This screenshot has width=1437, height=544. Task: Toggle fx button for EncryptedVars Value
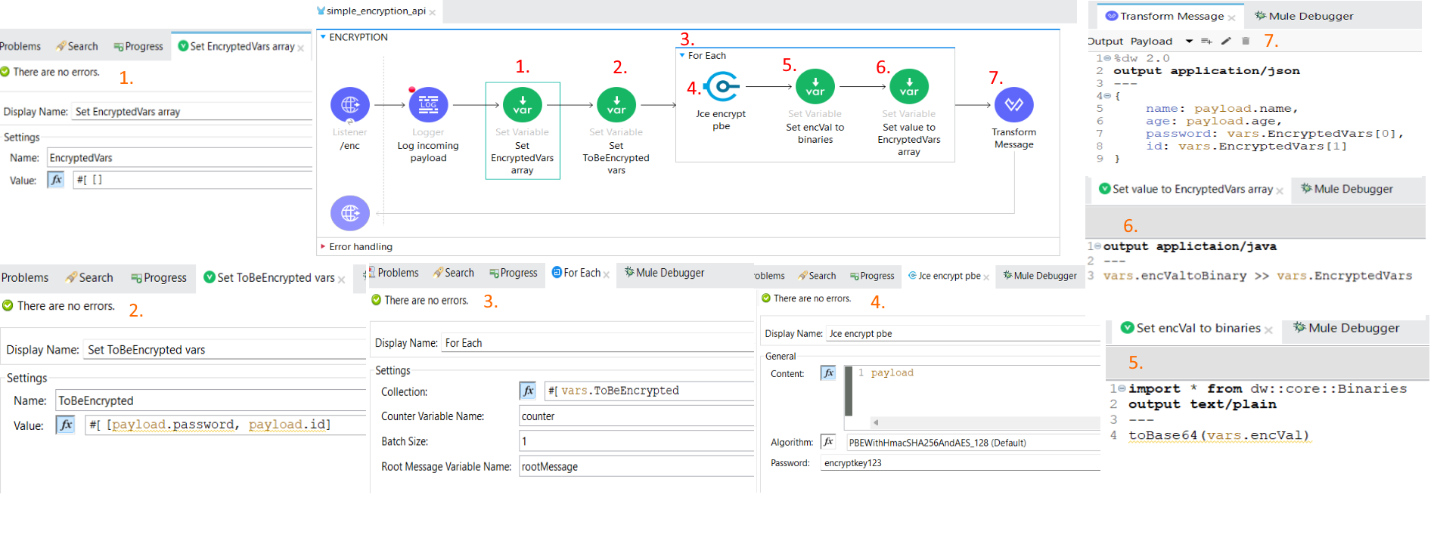pos(56,180)
